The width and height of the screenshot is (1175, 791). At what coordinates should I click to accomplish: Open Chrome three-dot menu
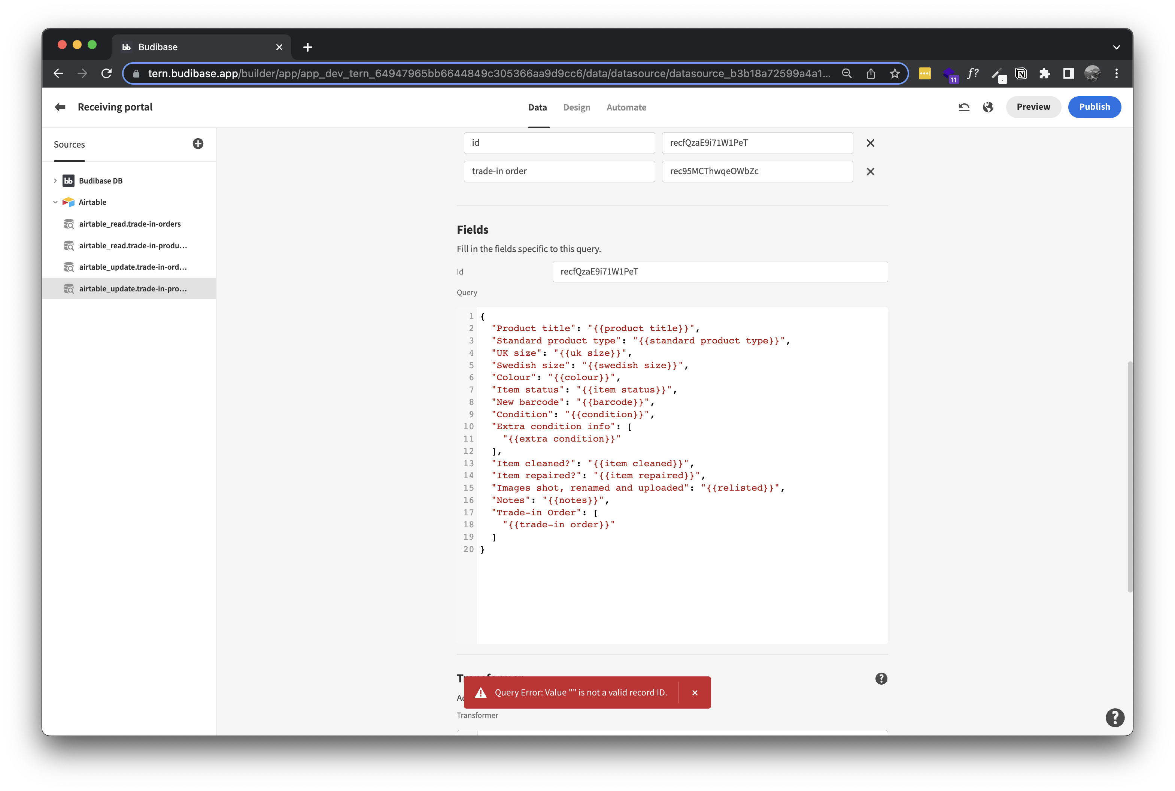1117,74
